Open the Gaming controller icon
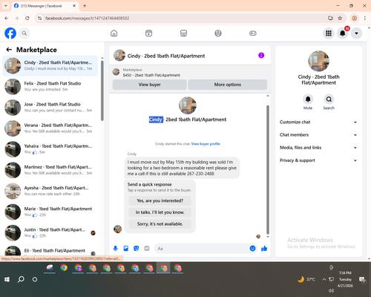This screenshot has width=371, height=297. (x=253, y=33)
